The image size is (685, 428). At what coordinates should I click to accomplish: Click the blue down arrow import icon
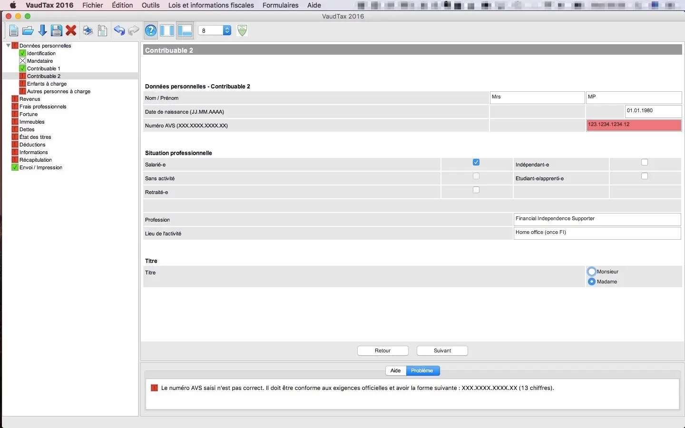tap(42, 31)
